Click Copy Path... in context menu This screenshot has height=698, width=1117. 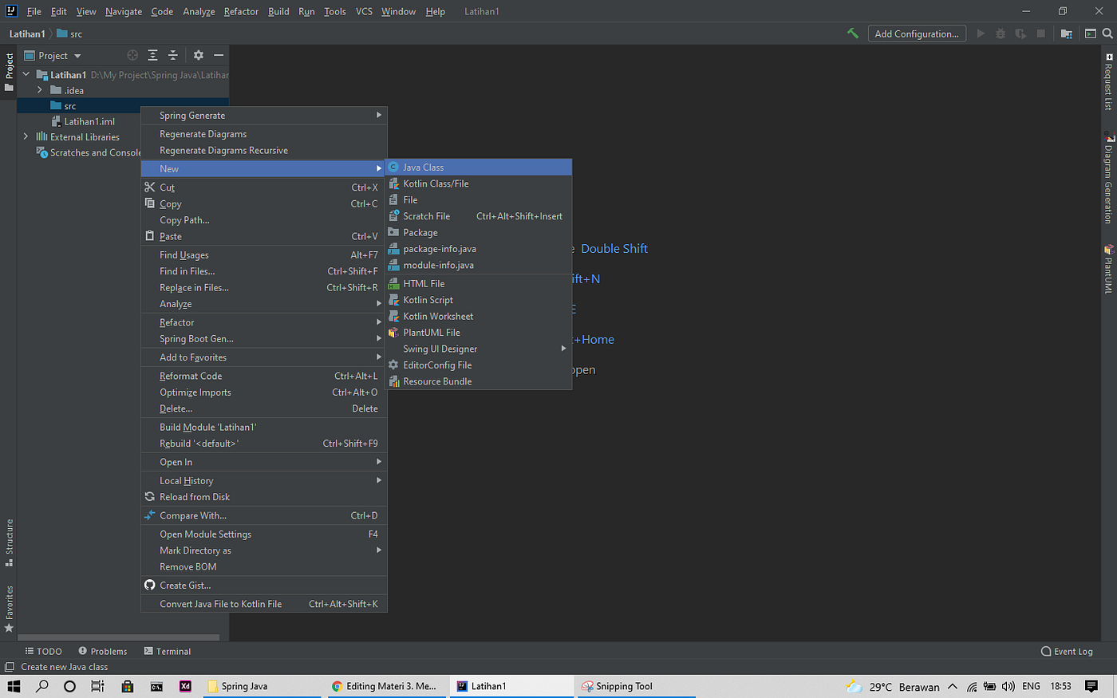pyautogui.click(x=264, y=220)
